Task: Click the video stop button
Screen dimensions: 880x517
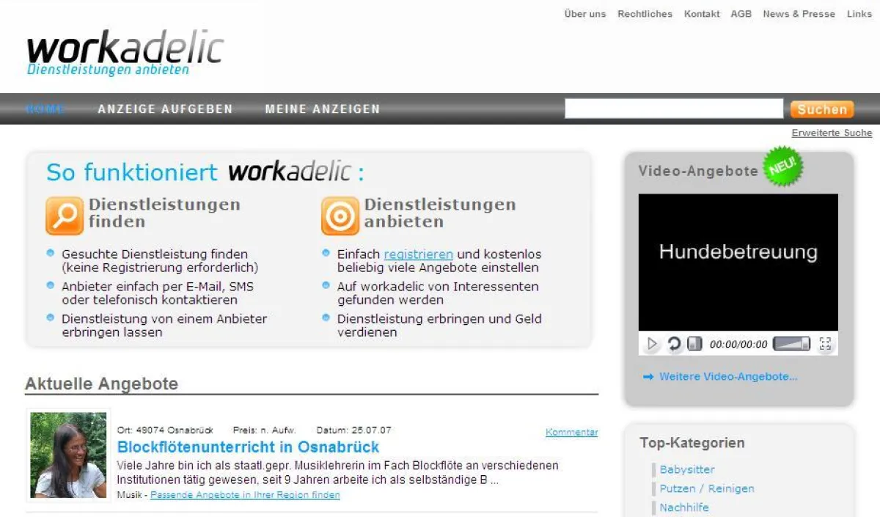Action: click(x=695, y=344)
